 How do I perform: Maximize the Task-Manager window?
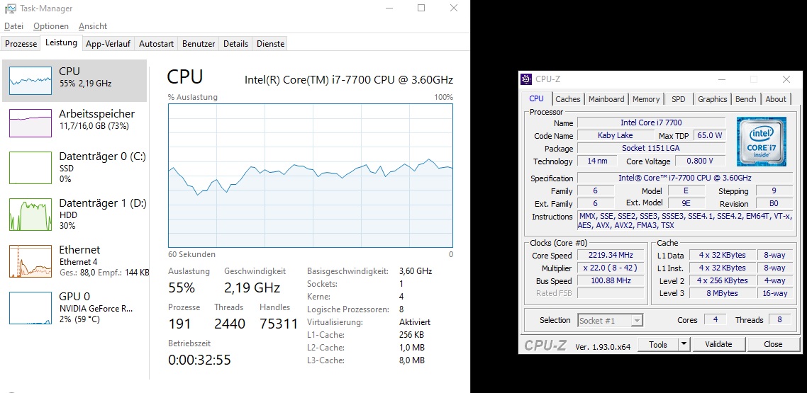(x=421, y=8)
